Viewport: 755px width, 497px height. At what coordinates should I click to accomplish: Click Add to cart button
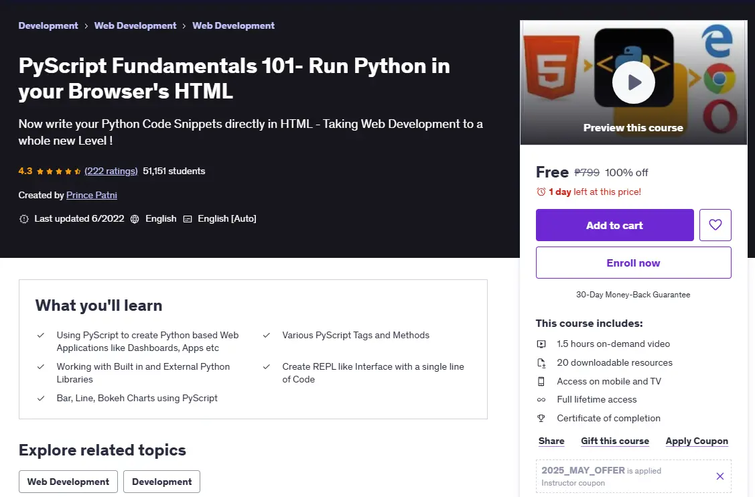coord(615,225)
